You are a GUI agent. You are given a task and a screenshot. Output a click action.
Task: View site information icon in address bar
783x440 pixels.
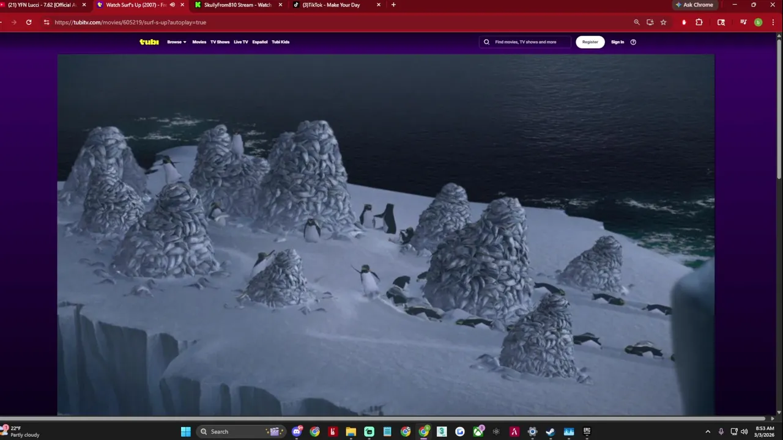pyautogui.click(x=46, y=22)
